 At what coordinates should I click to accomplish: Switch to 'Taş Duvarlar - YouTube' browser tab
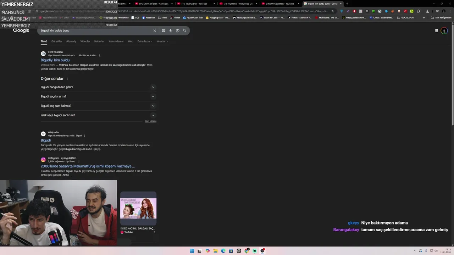pyautogui.click(x=194, y=4)
